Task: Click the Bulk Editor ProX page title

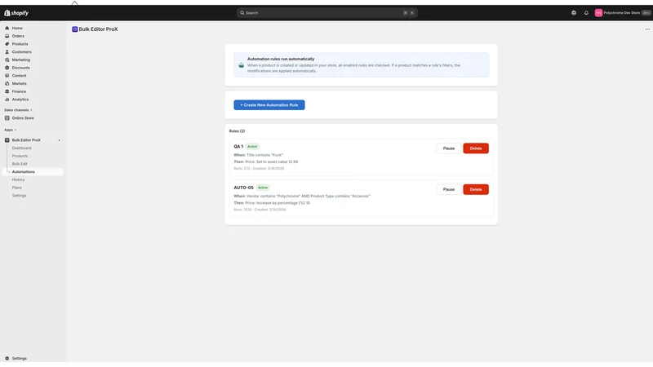Action: (x=98, y=29)
